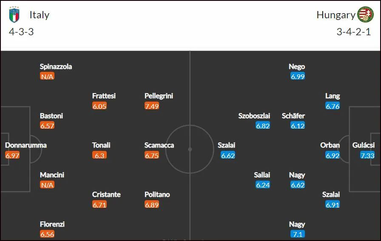Screen dimensions: 381x241
Task: Select player Scamacca on the pitch
Action: [159, 145]
